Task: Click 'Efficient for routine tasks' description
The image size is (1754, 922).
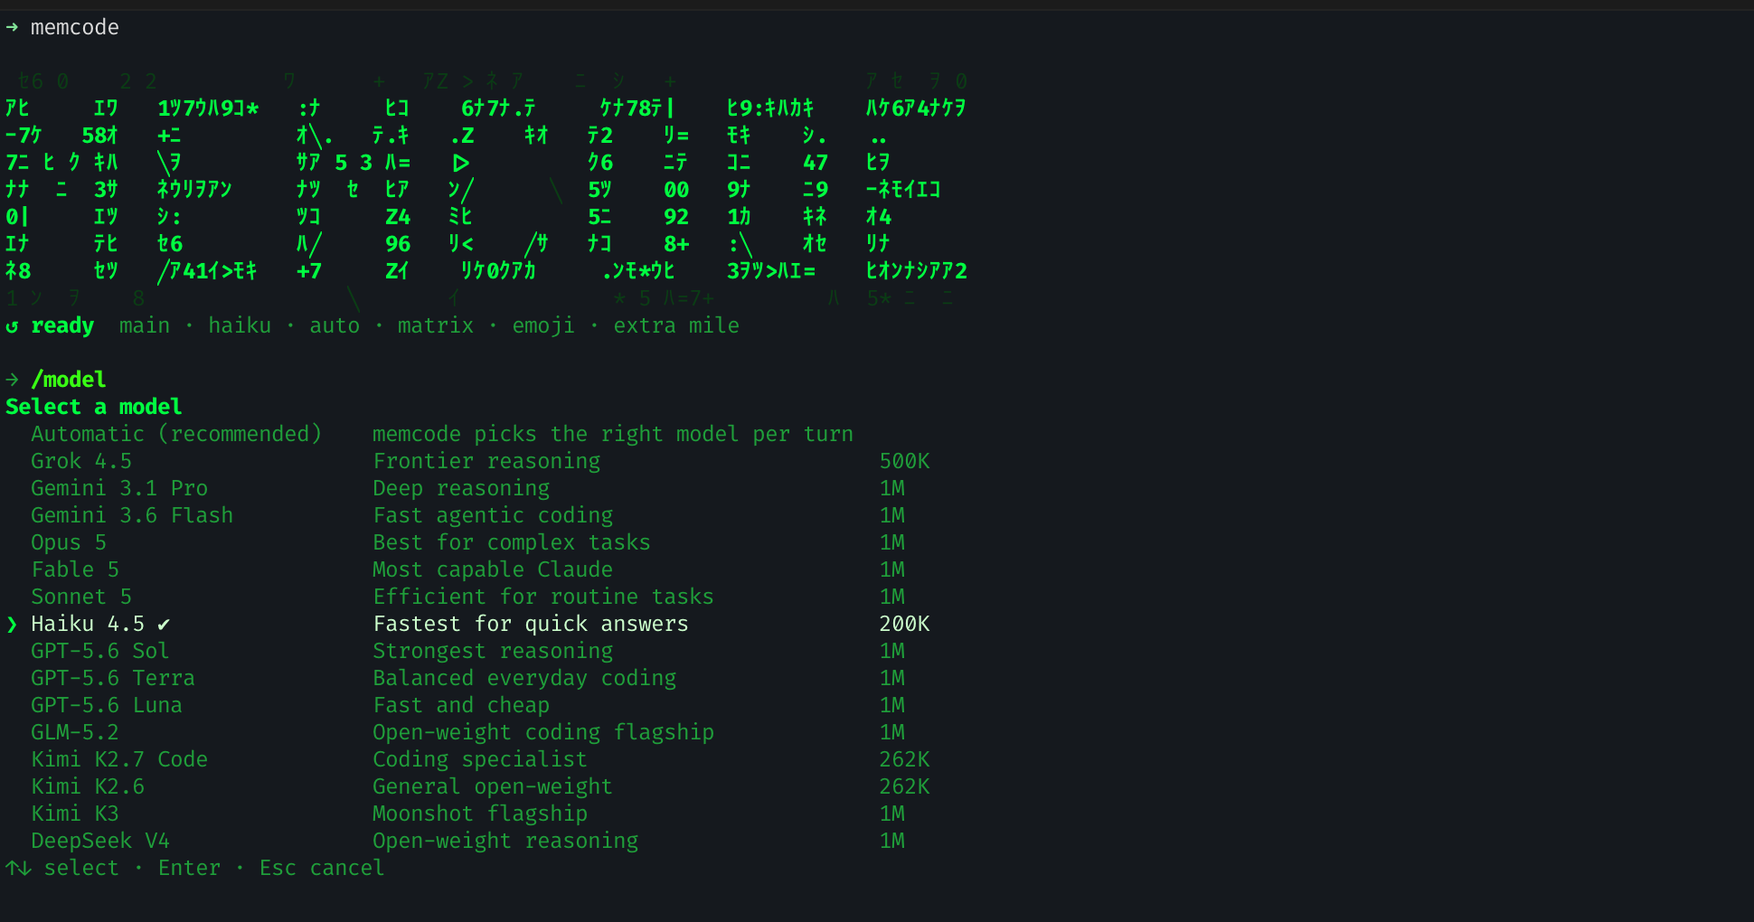Action: [x=543, y=597]
